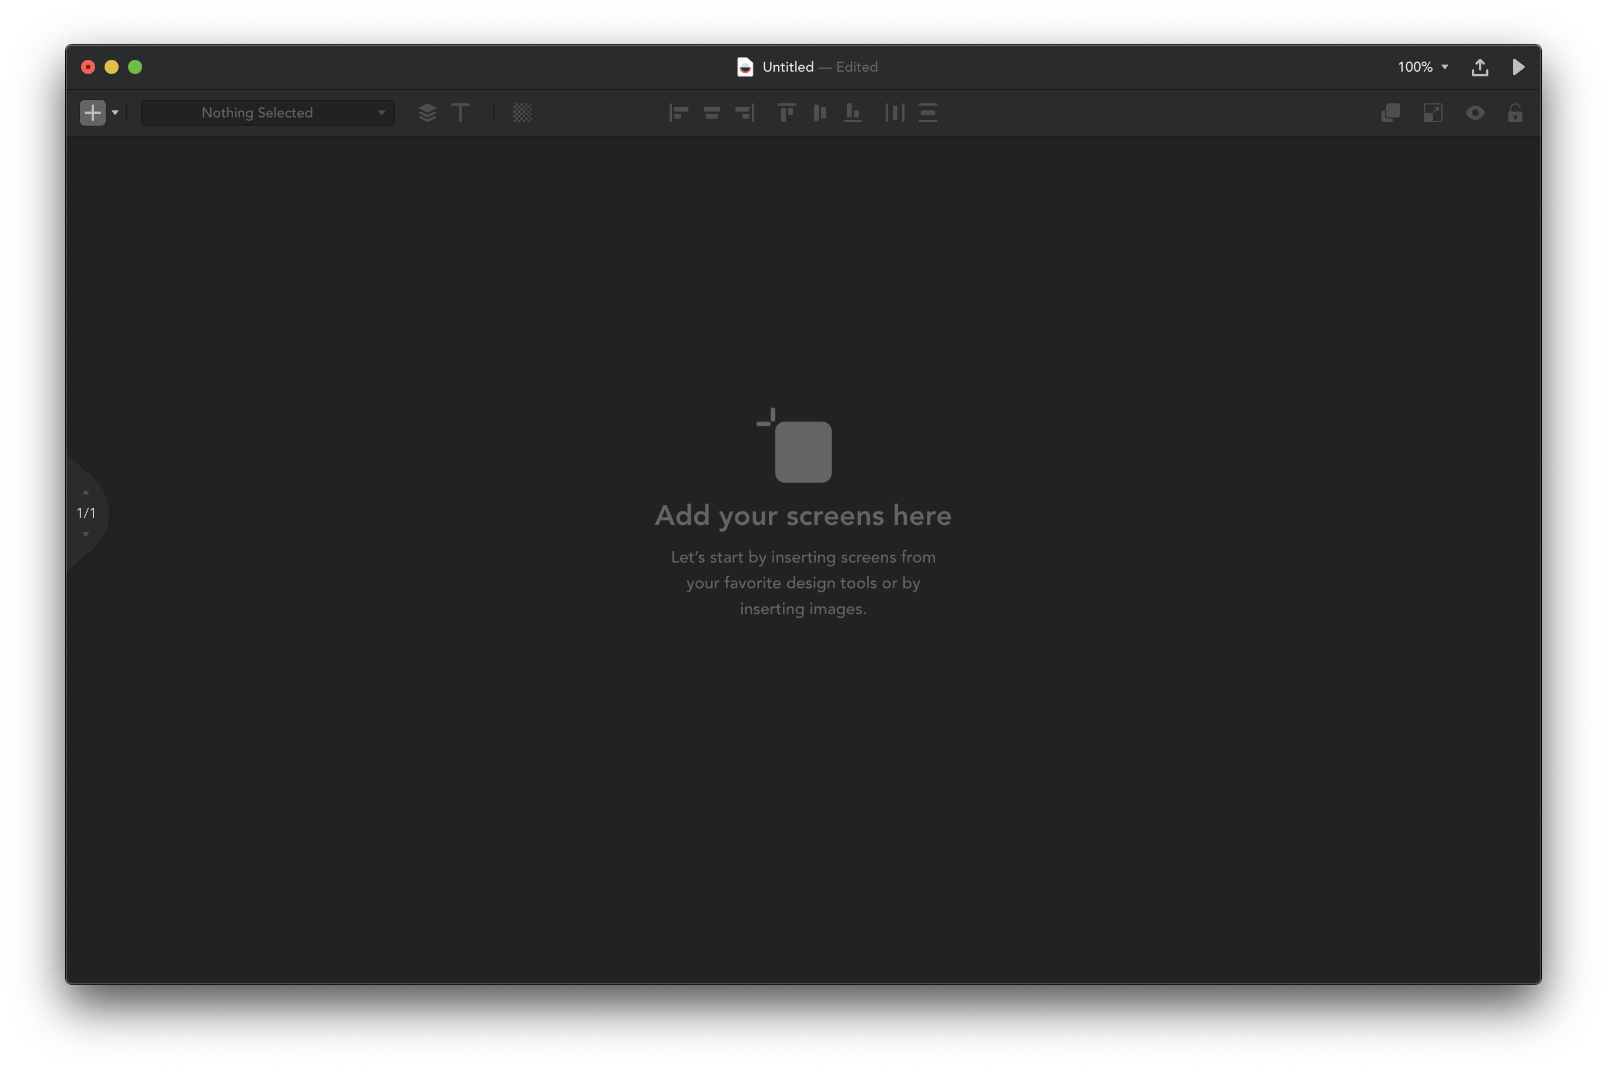The width and height of the screenshot is (1607, 1071).
Task: Select the Text tool icon
Action: (460, 113)
